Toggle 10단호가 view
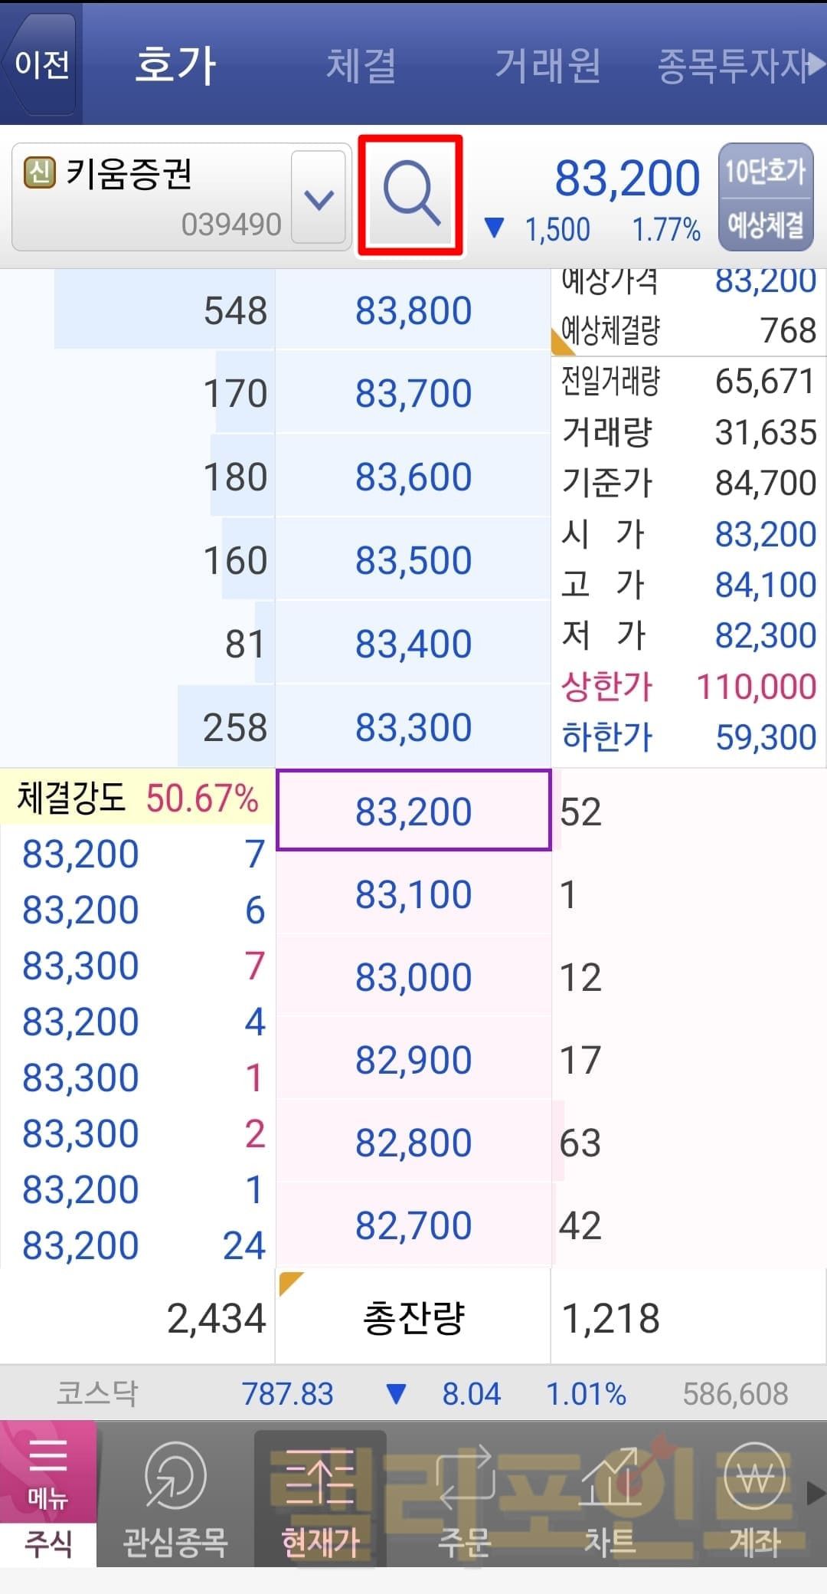The image size is (827, 1594). tap(765, 171)
